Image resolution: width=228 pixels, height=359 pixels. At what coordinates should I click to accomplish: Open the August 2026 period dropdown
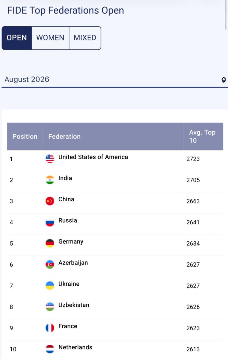115,80
